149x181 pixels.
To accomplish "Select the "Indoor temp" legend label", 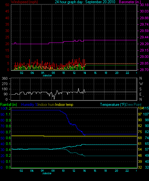I will pos(64,105).
